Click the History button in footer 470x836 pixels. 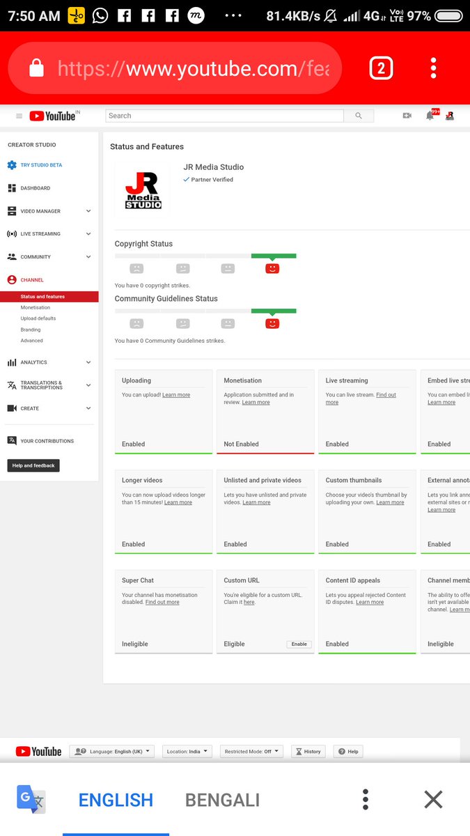pos(308,752)
